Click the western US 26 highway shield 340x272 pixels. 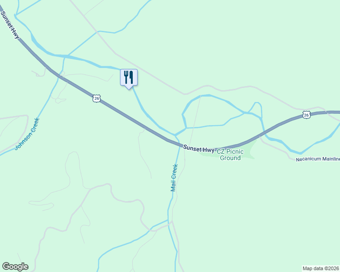point(96,98)
